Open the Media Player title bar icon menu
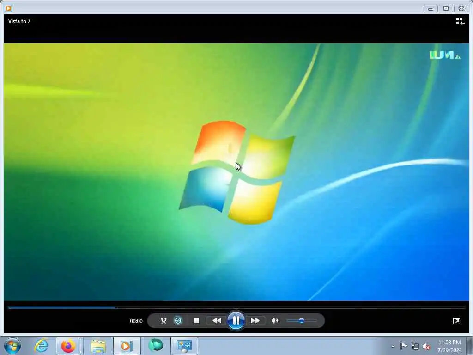 pos(8,8)
